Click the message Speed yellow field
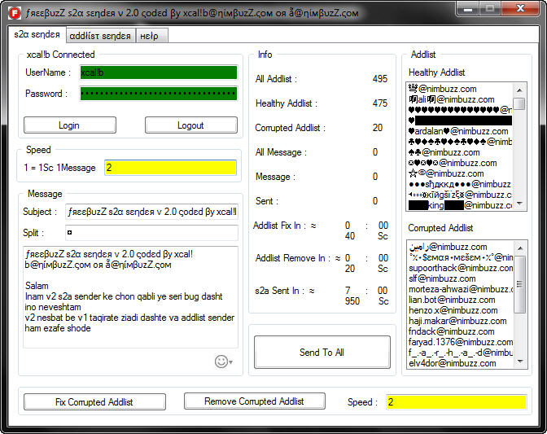 [170, 168]
